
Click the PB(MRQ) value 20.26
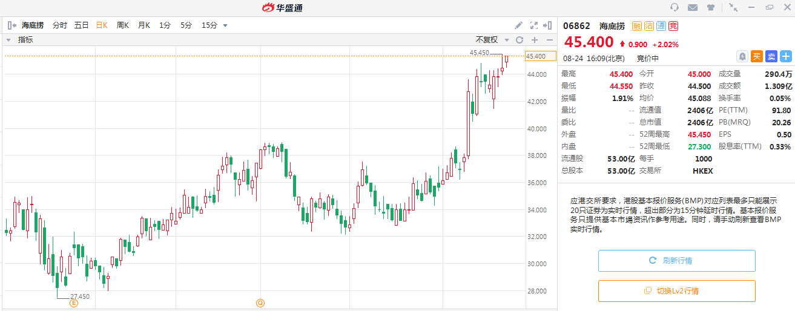[782, 122]
